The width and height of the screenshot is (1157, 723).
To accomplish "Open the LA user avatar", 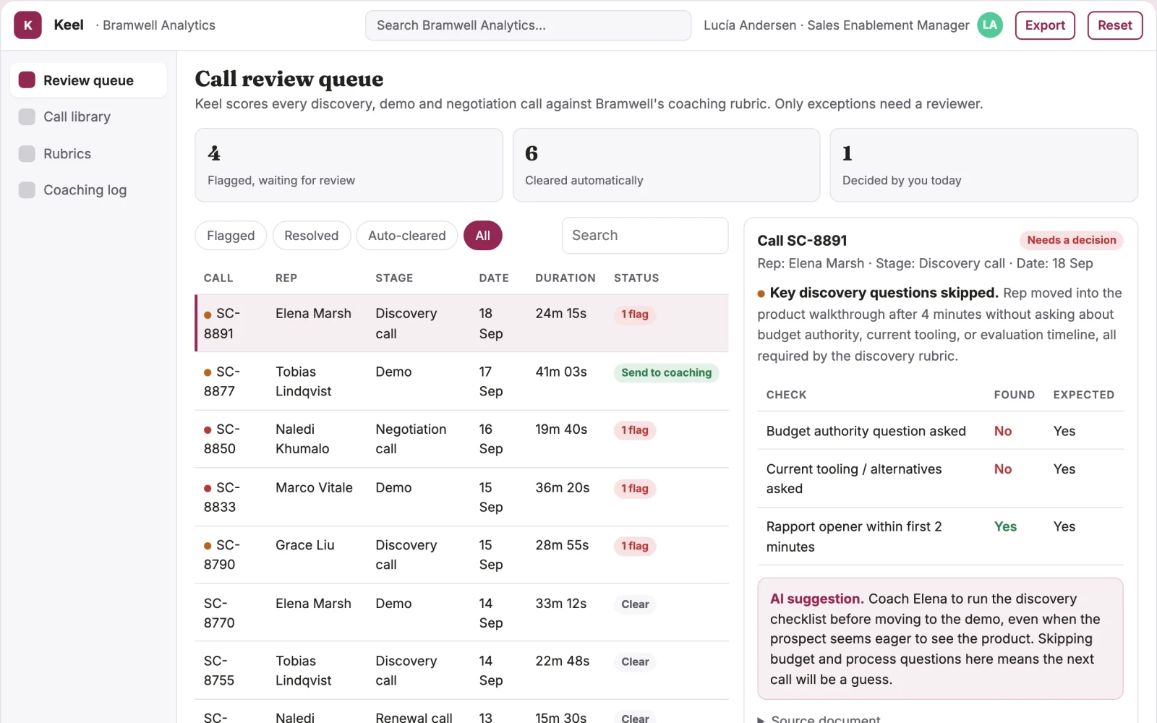I will click(x=990, y=25).
